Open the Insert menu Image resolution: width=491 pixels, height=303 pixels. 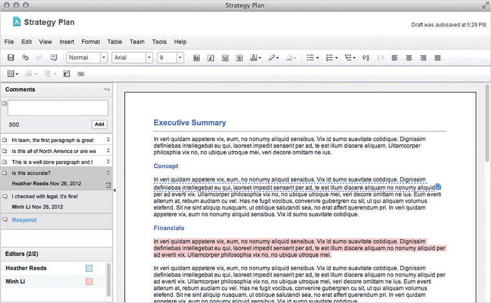[x=67, y=42]
